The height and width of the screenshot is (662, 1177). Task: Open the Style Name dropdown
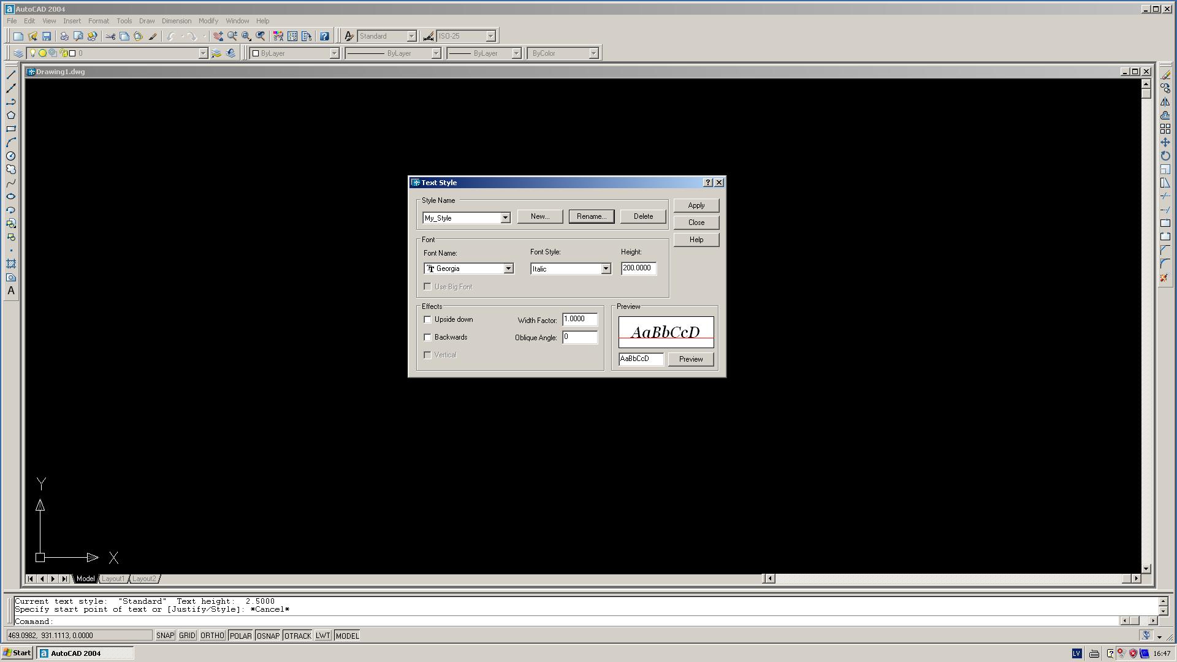505,218
